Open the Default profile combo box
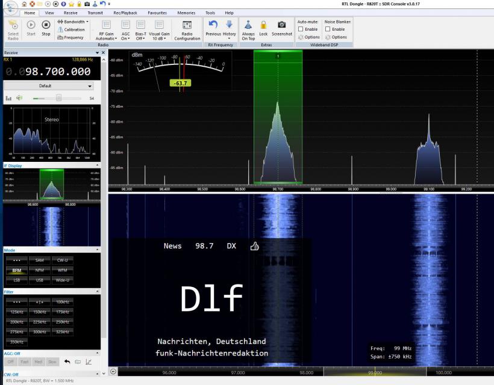Image resolution: width=494 pixels, height=385 pixels. (49, 86)
